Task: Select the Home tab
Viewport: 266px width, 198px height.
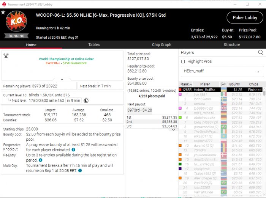Action: click(x=31, y=45)
